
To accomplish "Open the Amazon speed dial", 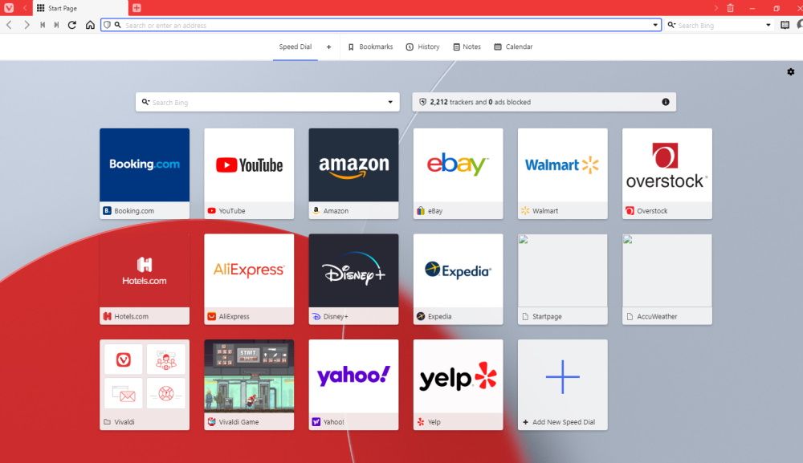I will click(x=353, y=173).
